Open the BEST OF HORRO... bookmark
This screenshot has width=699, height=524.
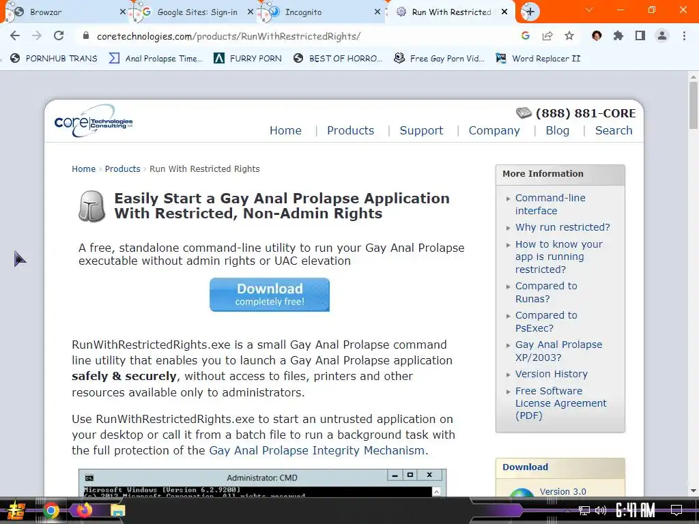pyautogui.click(x=338, y=59)
